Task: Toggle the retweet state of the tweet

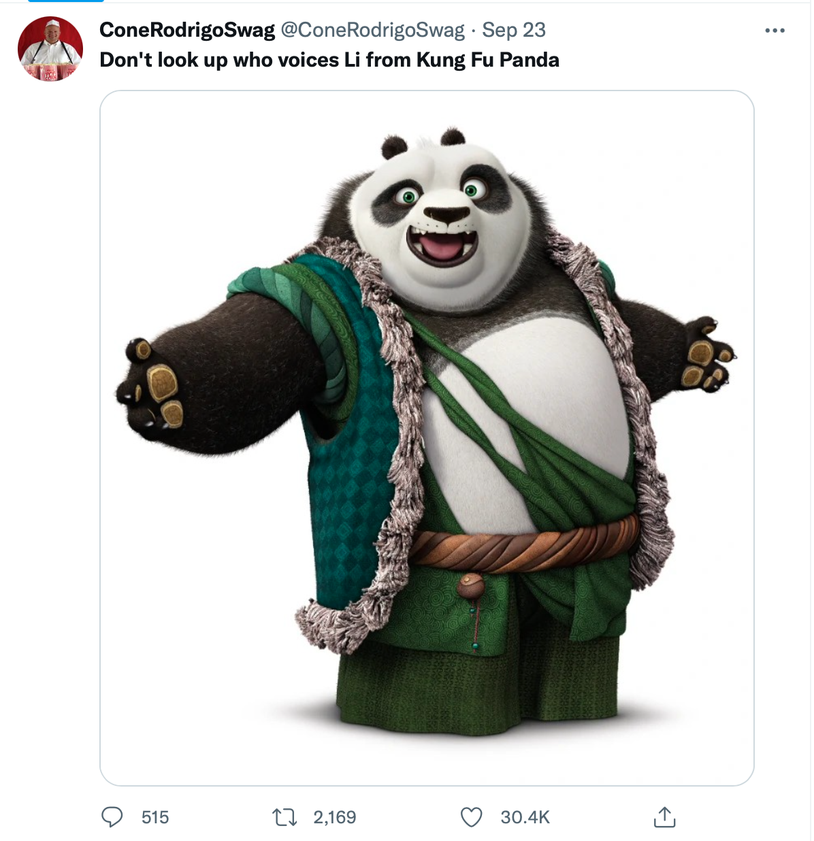Action: point(284,819)
